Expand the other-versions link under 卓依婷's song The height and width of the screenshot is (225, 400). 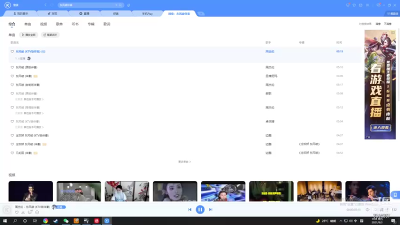(x=33, y=127)
